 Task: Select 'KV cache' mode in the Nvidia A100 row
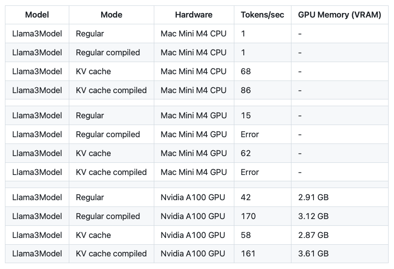[x=93, y=235]
